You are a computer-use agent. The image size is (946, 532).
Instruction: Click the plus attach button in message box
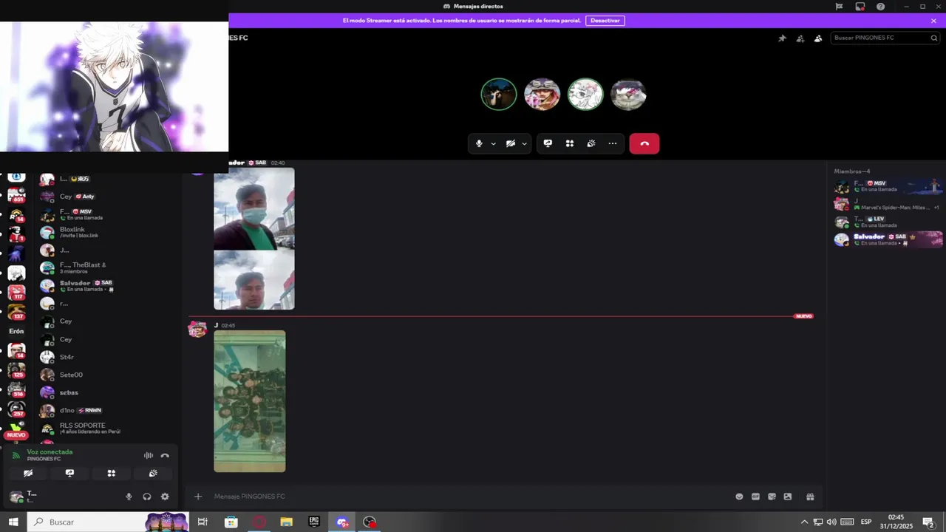(198, 497)
